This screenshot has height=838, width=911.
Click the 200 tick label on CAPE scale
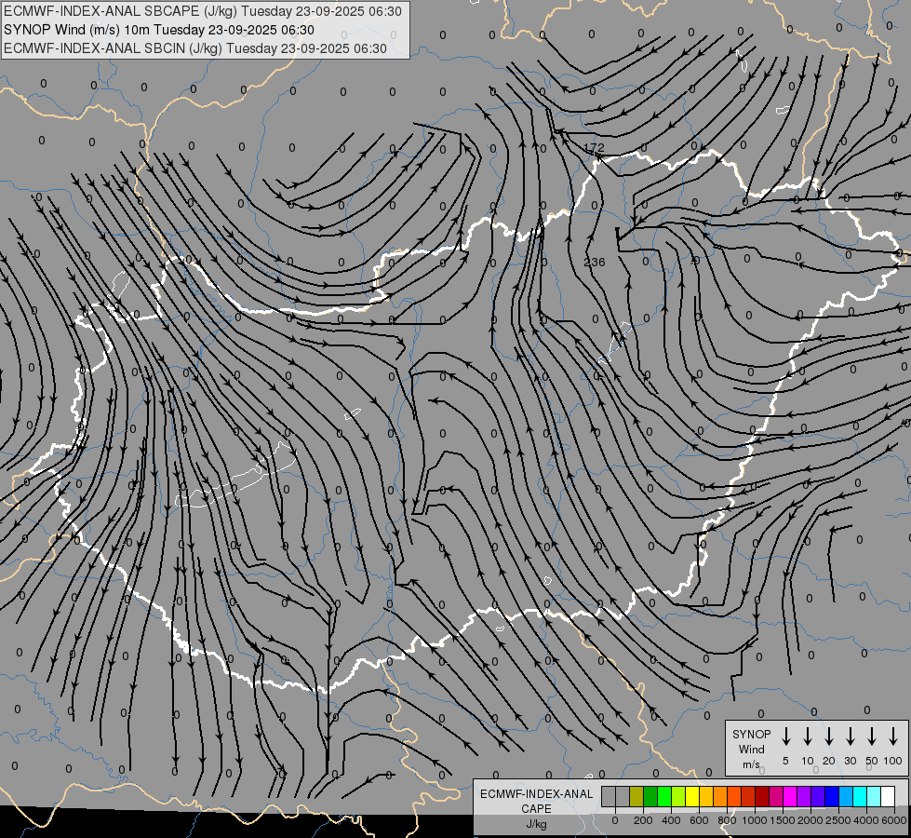tap(643, 820)
